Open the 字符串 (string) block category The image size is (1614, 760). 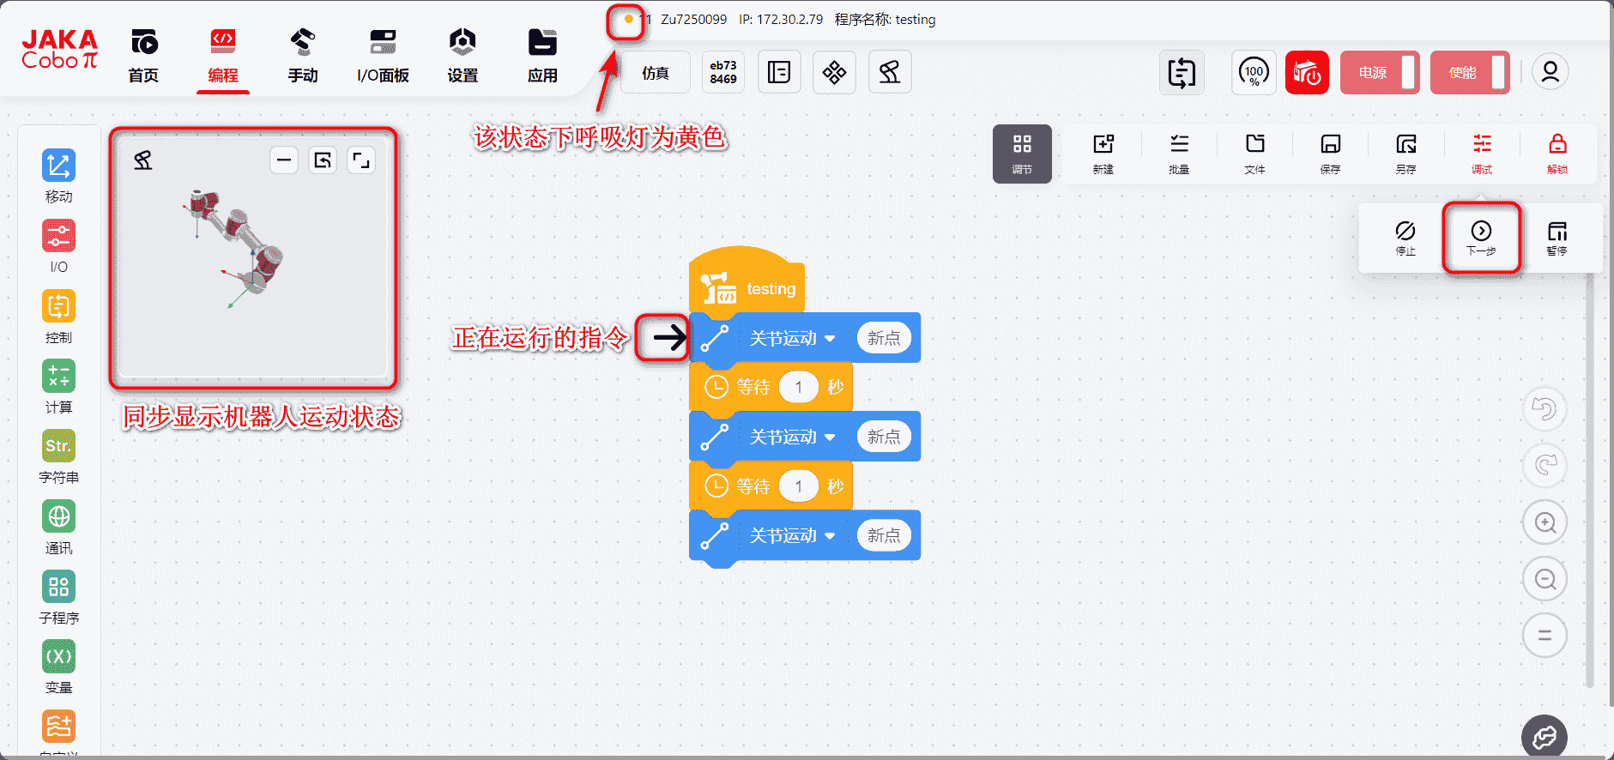[58, 456]
